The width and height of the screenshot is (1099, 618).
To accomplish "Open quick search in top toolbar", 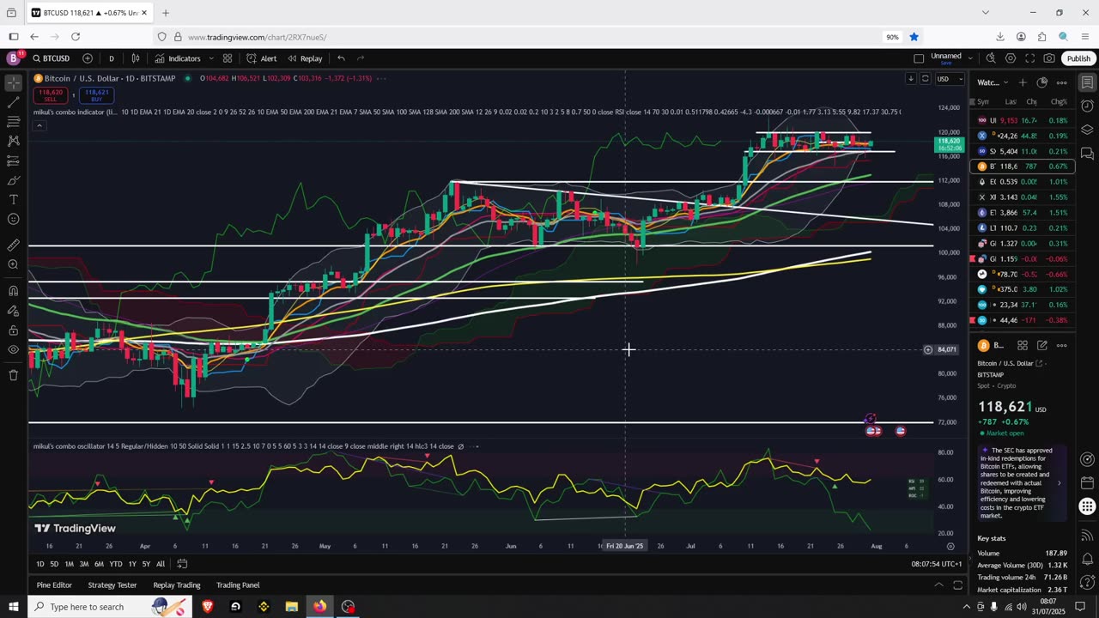I will point(991,58).
